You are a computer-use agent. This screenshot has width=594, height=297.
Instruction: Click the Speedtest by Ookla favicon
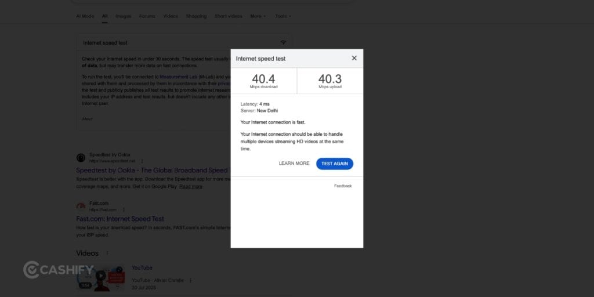pos(81,158)
